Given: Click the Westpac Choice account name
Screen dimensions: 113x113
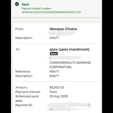Looking at the screenshot, I should coord(63,29).
